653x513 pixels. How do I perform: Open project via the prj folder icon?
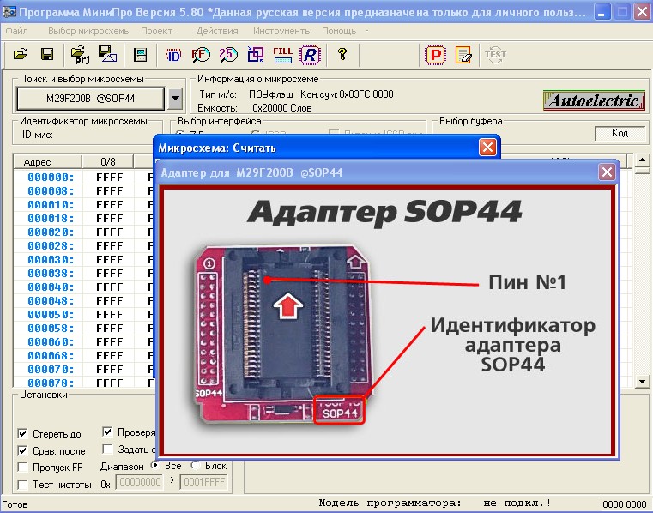click(x=81, y=55)
